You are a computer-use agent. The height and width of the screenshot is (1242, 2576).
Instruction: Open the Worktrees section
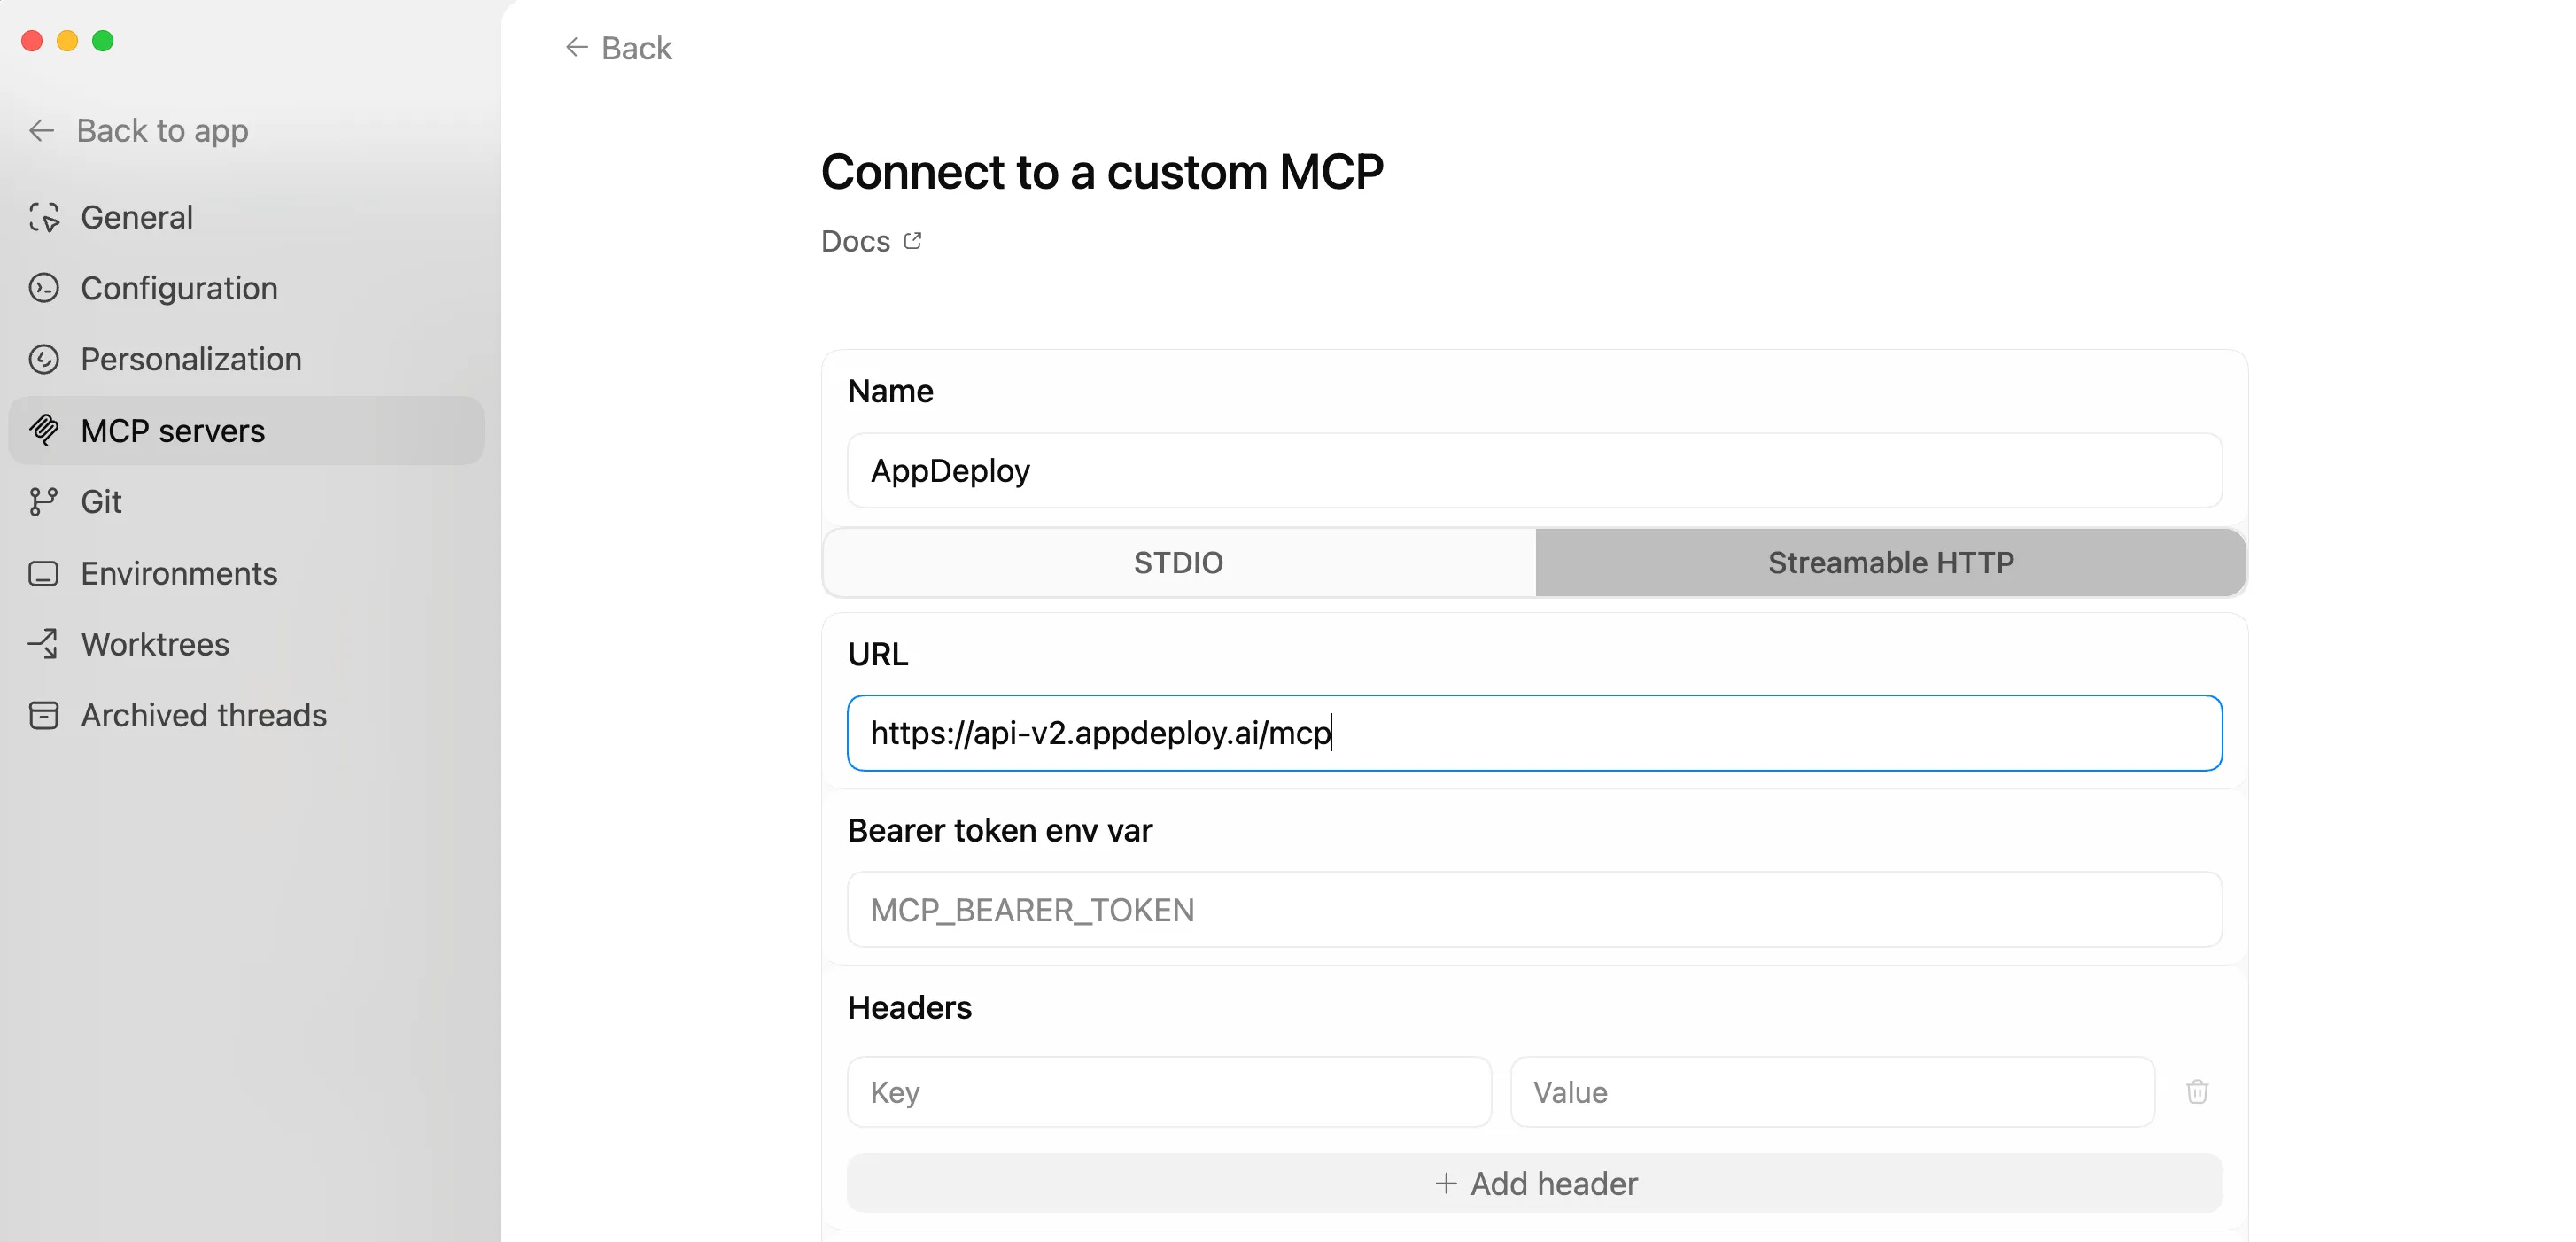coord(155,644)
